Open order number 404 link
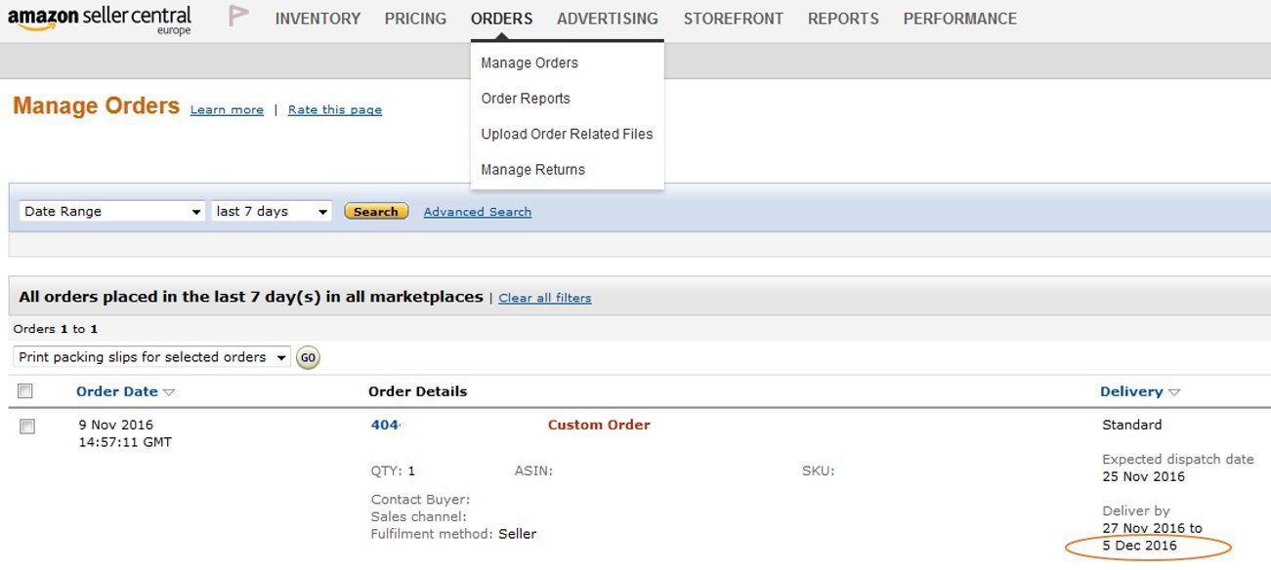The width and height of the screenshot is (1271, 570). pos(385,425)
